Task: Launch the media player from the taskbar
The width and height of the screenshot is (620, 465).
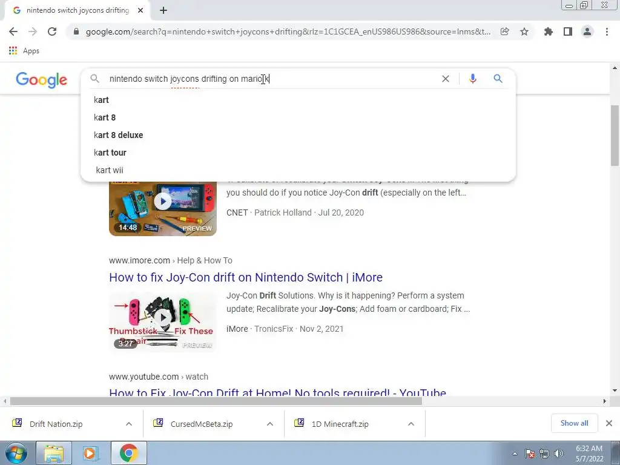Action: (x=90, y=453)
